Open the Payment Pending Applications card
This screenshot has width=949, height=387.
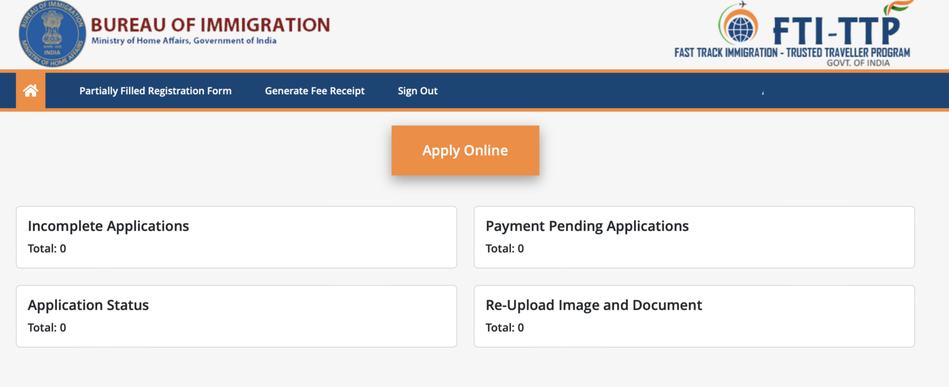tap(694, 237)
